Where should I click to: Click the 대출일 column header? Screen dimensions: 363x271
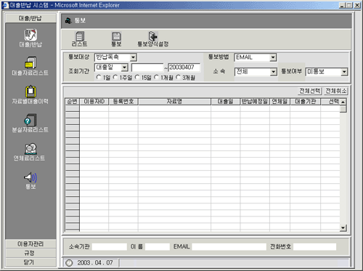[226, 102]
